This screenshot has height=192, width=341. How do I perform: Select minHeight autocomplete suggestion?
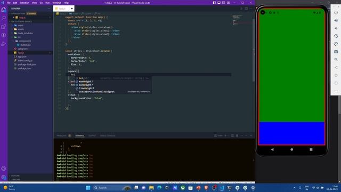click(x=113, y=85)
